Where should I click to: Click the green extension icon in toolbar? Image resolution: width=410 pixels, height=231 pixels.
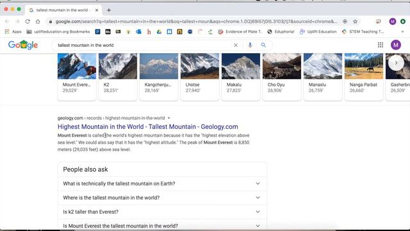point(403,21)
